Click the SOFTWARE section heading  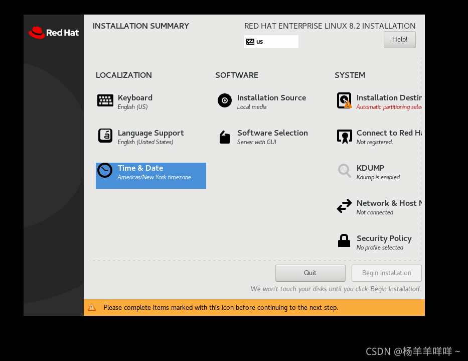click(x=237, y=75)
